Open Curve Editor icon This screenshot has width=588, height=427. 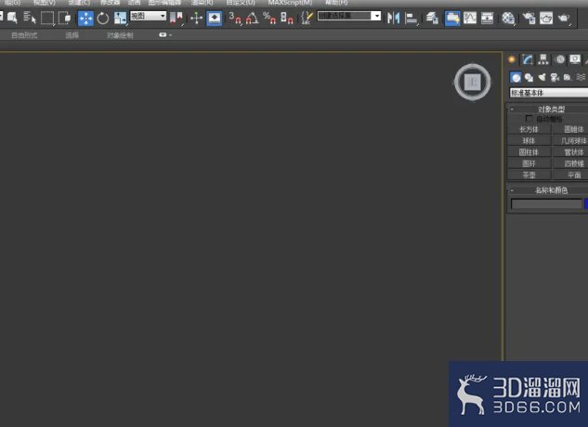tap(469, 18)
